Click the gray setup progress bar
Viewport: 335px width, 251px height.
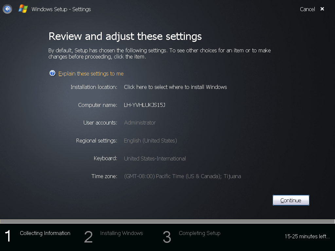point(167,221)
